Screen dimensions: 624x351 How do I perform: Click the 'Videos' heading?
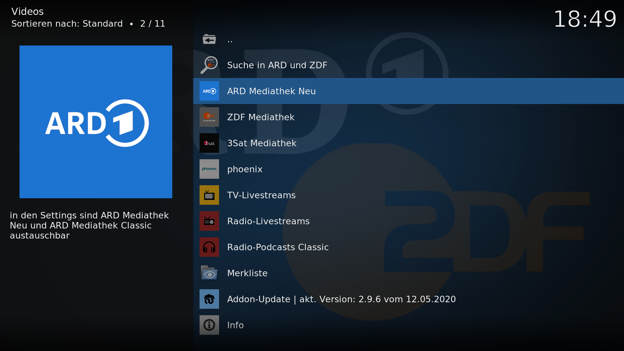[27, 12]
